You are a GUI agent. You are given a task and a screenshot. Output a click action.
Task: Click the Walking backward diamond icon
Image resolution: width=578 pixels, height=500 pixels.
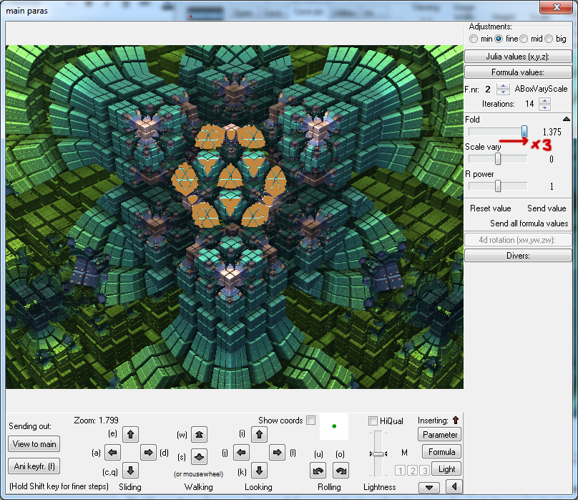click(x=199, y=458)
